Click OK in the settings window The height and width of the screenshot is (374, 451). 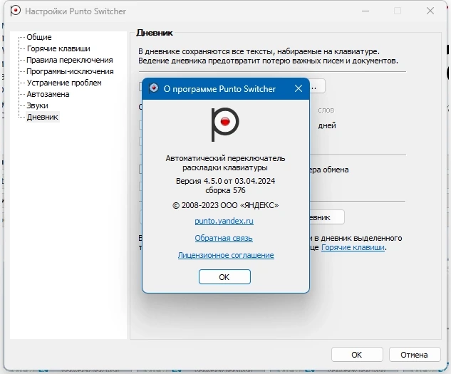coord(357,355)
